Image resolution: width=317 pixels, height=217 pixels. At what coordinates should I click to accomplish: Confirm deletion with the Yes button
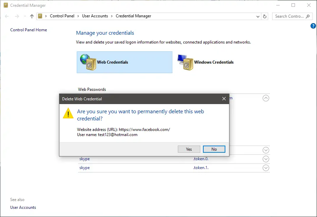pos(189,149)
